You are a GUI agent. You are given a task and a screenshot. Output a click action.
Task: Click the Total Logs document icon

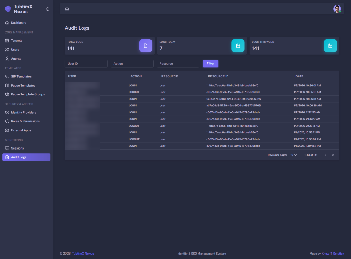(145, 46)
